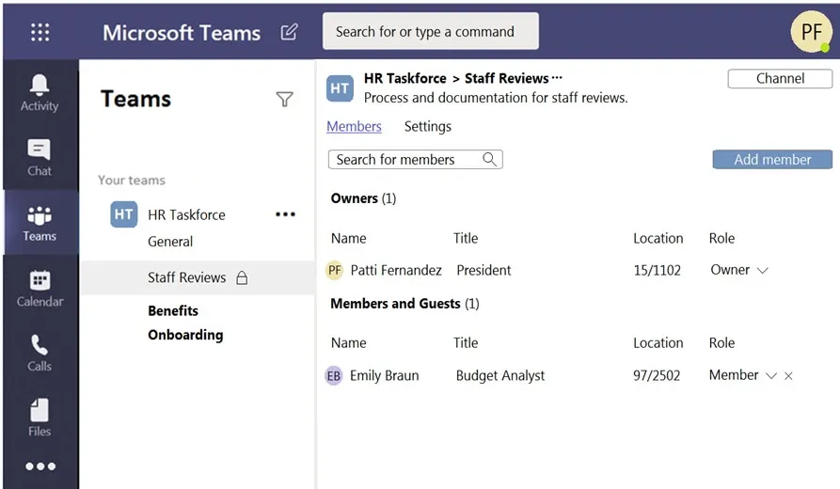Click Emily Braun EB avatar
The height and width of the screenshot is (489, 840).
334,375
